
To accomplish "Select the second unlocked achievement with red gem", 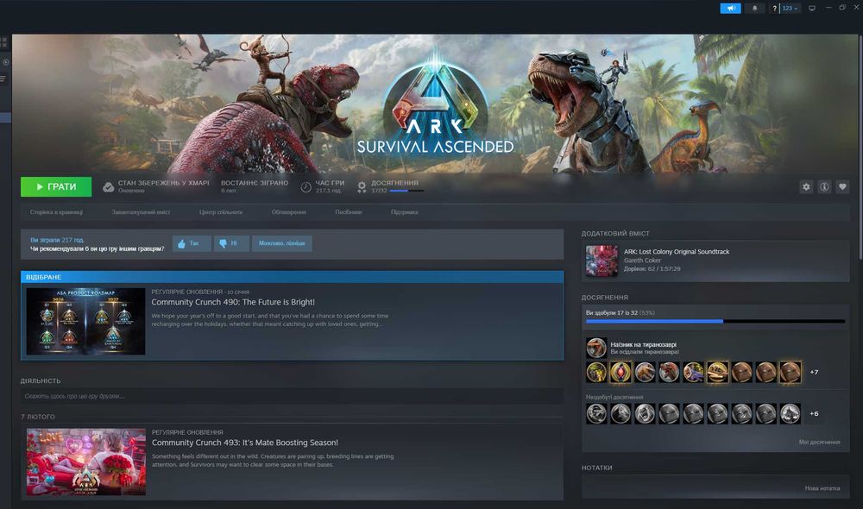I will (x=620, y=372).
